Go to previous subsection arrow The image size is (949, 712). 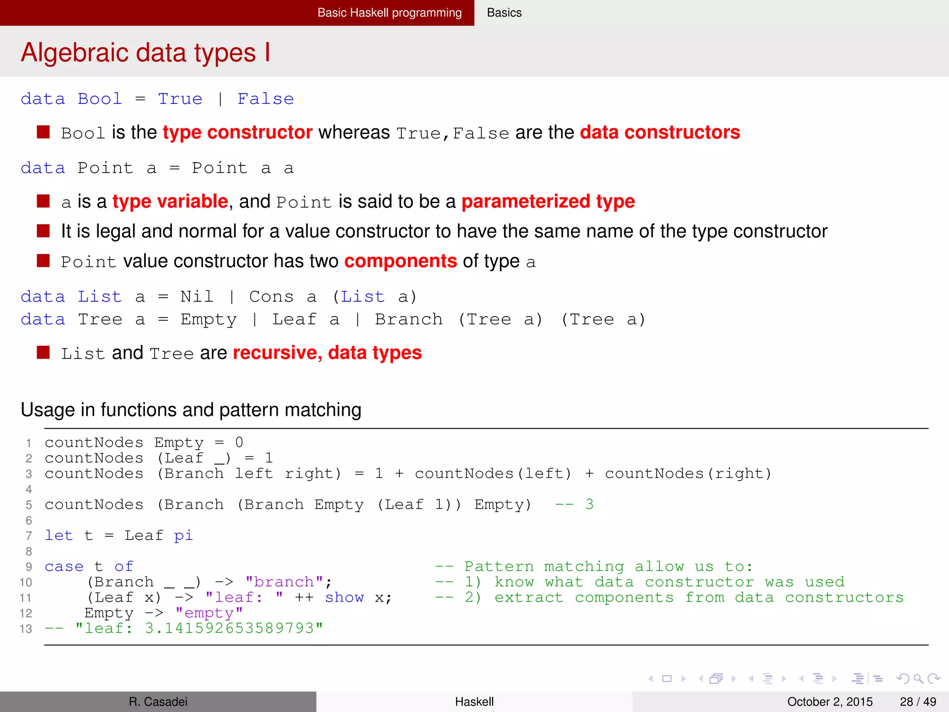pyautogui.click(x=751, y=679)
